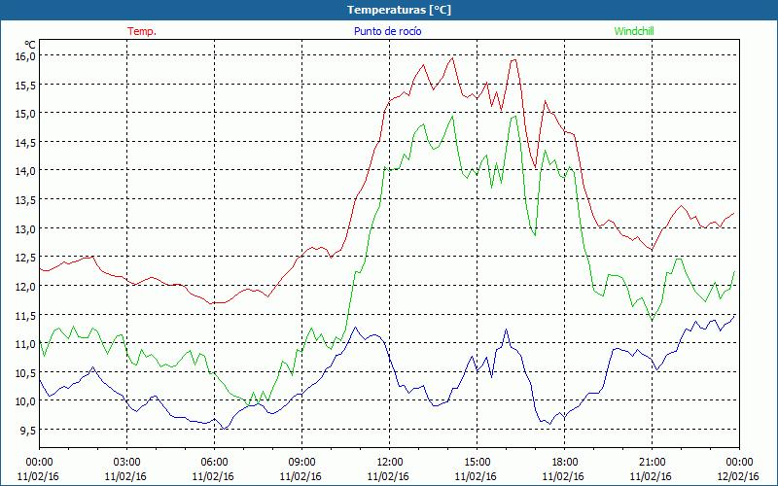This screenshot has width=778, height=486.
Task: Click the 12,0 y-axis value
Action: pyautogui.click(x=25, y=286)
